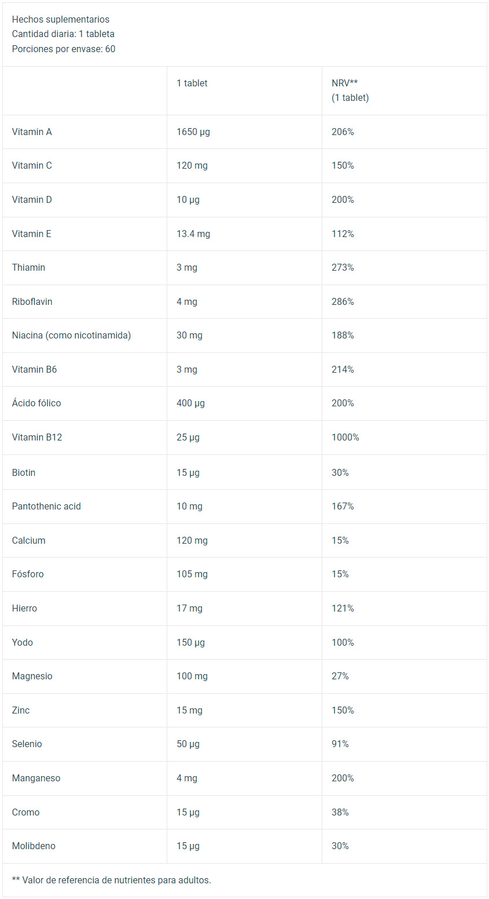Viewport: 489px width, 899px height.
Task: Click the Hierro 121% value
Action: click(343, 608)
